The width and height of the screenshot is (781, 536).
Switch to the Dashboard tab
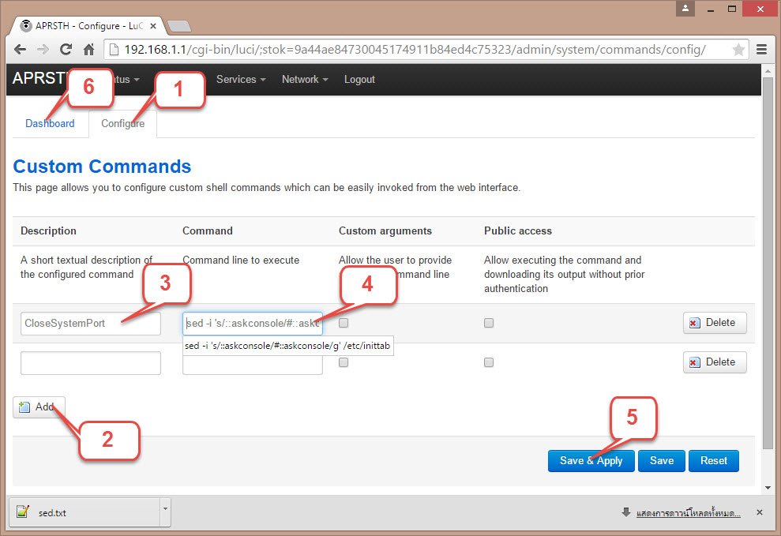50,123
